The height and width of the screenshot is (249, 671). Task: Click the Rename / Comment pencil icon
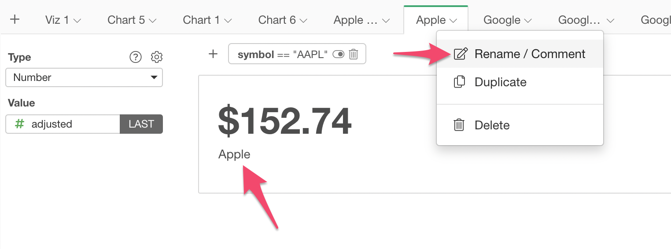click(460, 54)
